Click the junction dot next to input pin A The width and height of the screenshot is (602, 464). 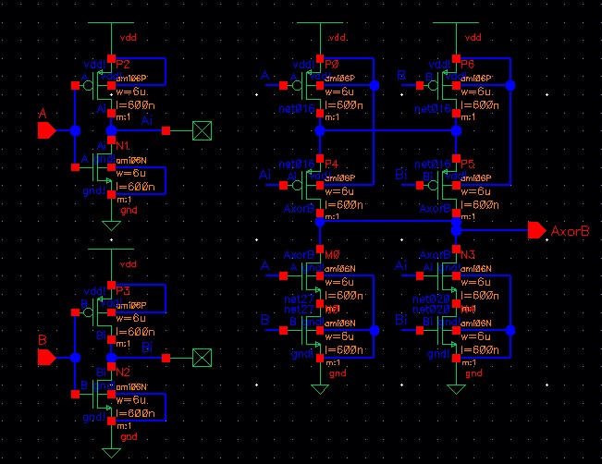[x=75, y=130]
